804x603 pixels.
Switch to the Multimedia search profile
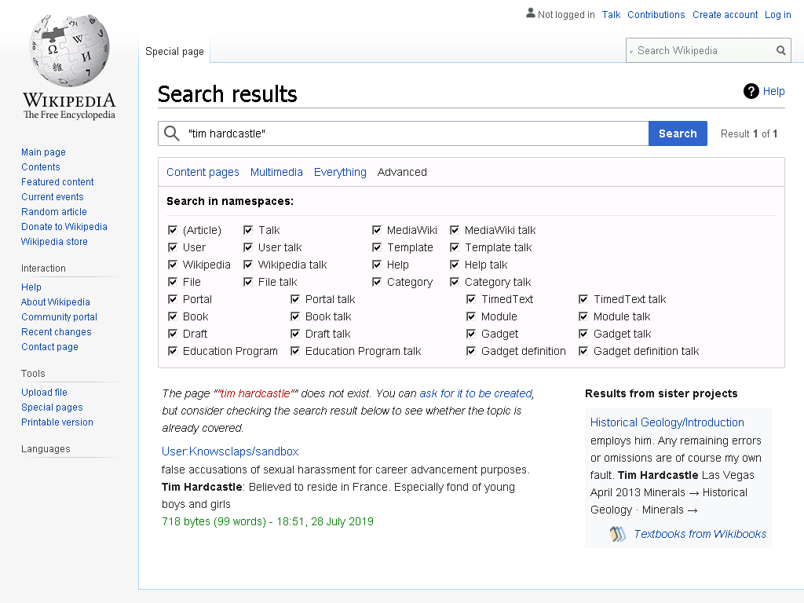pos(276,172)
